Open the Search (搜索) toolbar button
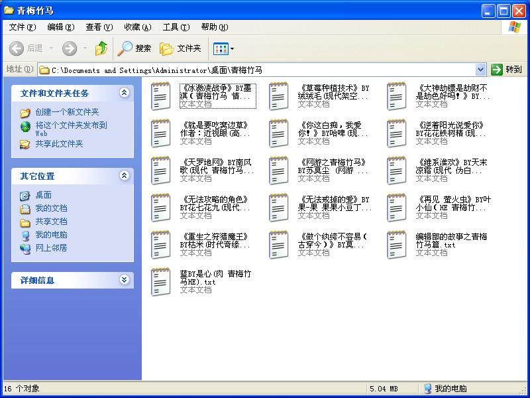 [x=135, y=48]
